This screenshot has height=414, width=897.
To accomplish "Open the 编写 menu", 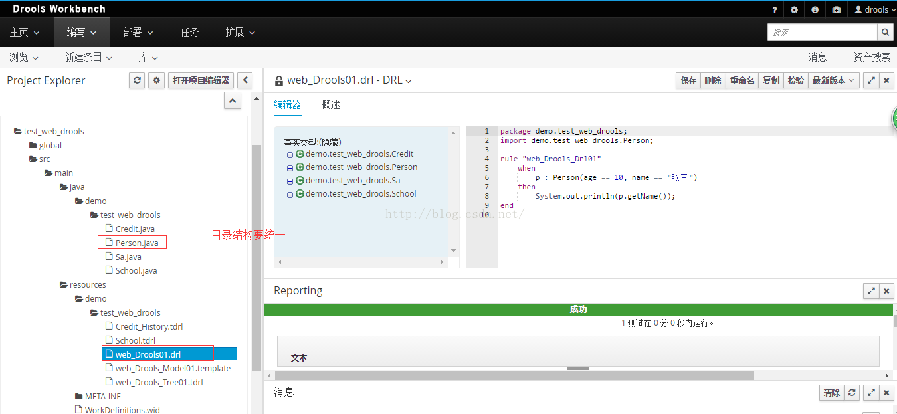I will point(82,32).
